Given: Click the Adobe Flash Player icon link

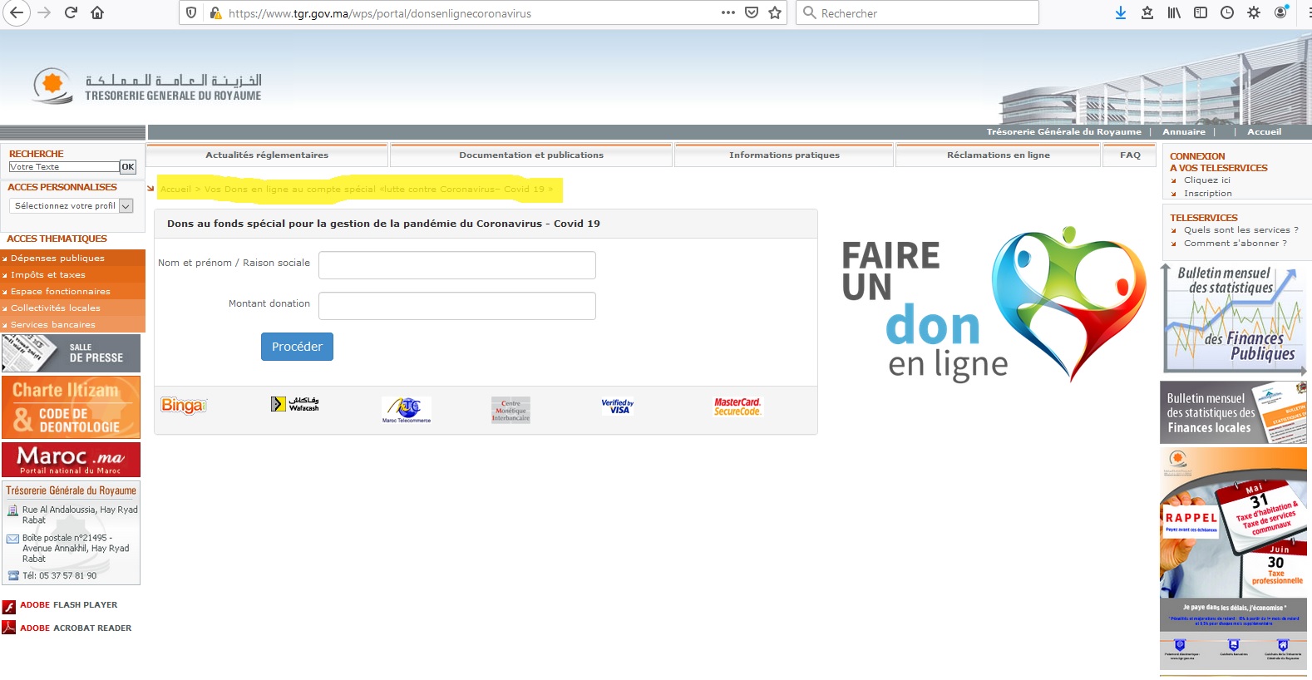Looking at the screenshot, I should coord(9,606).
